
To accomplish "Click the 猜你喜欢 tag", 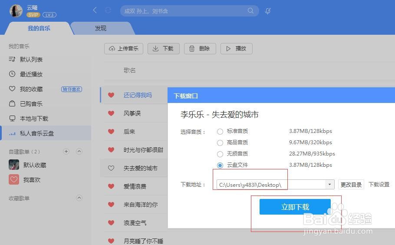I will click(x=72, y=89).
